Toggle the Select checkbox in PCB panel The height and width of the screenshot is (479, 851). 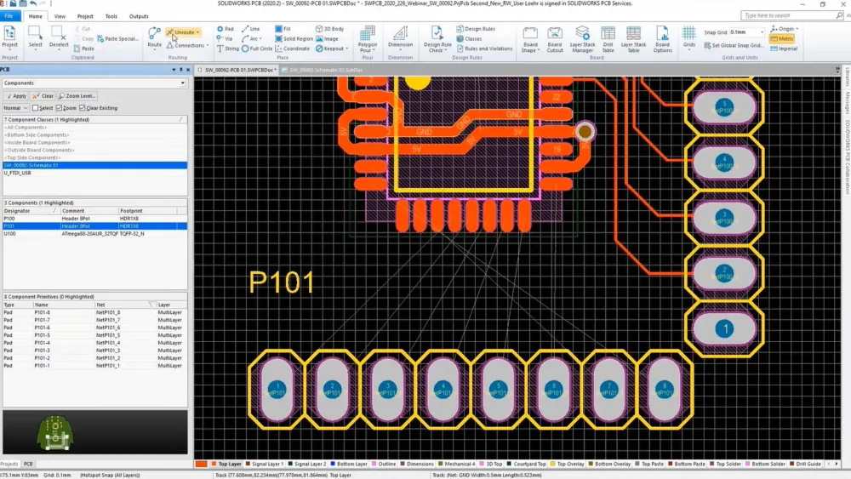[35, 108]
